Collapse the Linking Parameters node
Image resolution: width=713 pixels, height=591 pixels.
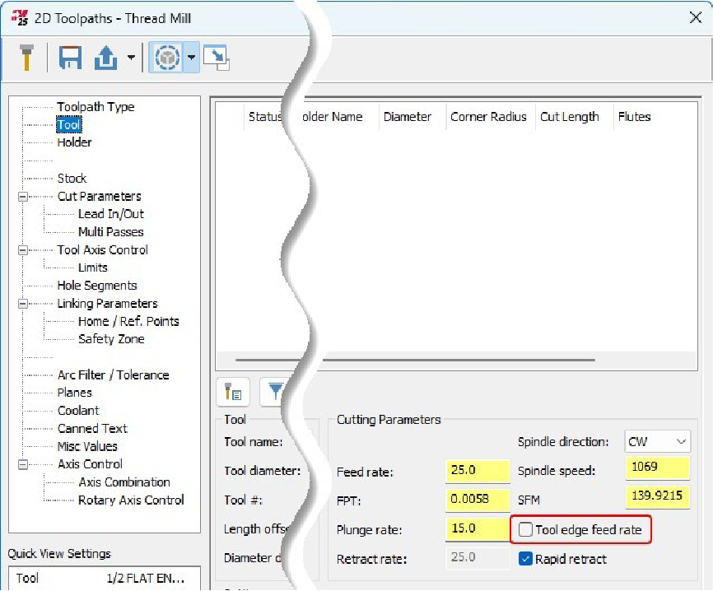pos(23,304)
